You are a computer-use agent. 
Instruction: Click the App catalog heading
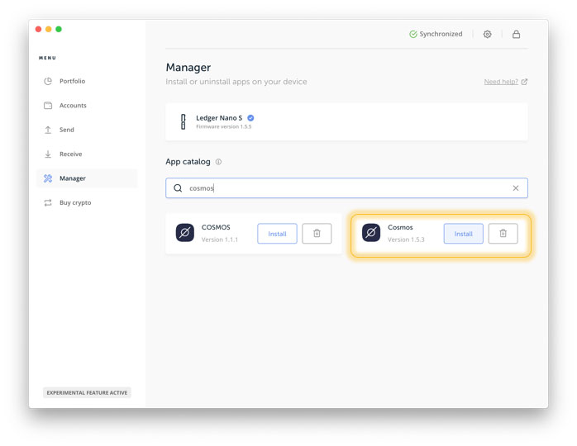pyautogui.click(x=188, y=162)
